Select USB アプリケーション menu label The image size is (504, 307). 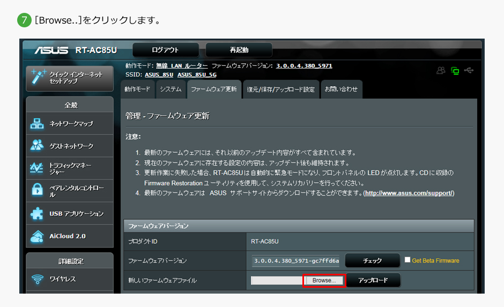coord(77,214)
